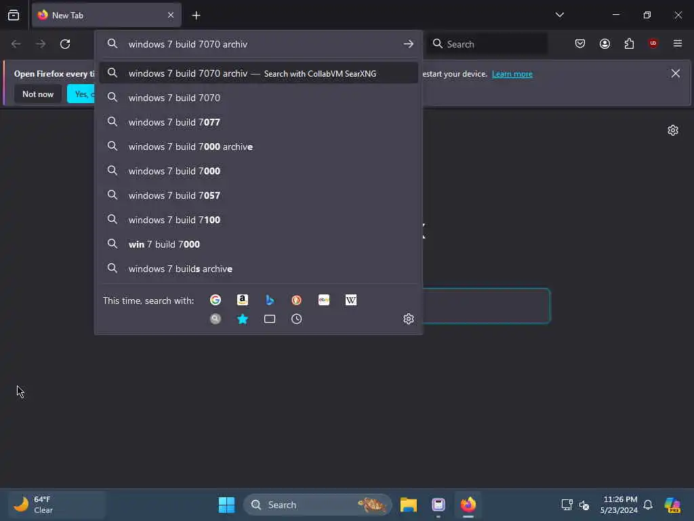694x521 pixels.
Task: Choose suggestion windows 7 builds archive
Action: click(x=258, y=269)
